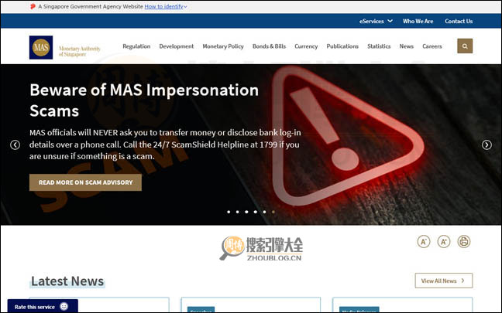Open the site search magnifier button
502x313 pixels.
click(465, 46)
